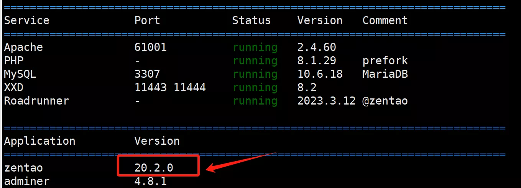
Task: Select the adminer application name
Action: (x=27, y=181)
